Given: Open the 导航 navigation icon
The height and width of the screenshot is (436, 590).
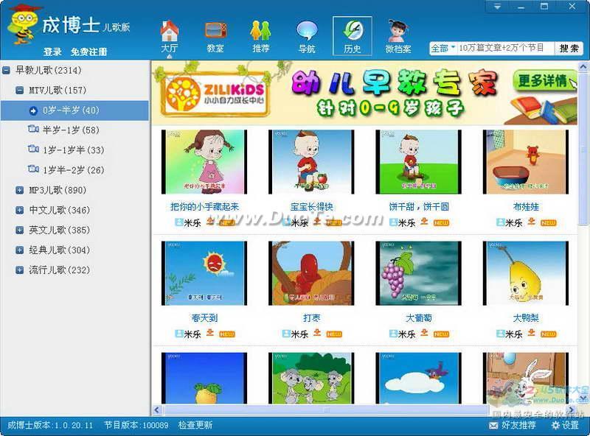Looking at the screenshot, I should [x=307, y=36].
